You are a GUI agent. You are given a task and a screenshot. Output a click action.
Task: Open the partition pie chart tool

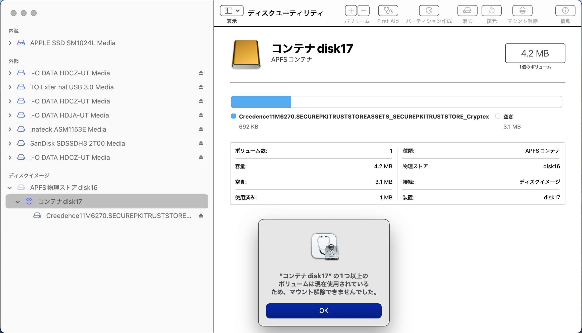(429, 11)
